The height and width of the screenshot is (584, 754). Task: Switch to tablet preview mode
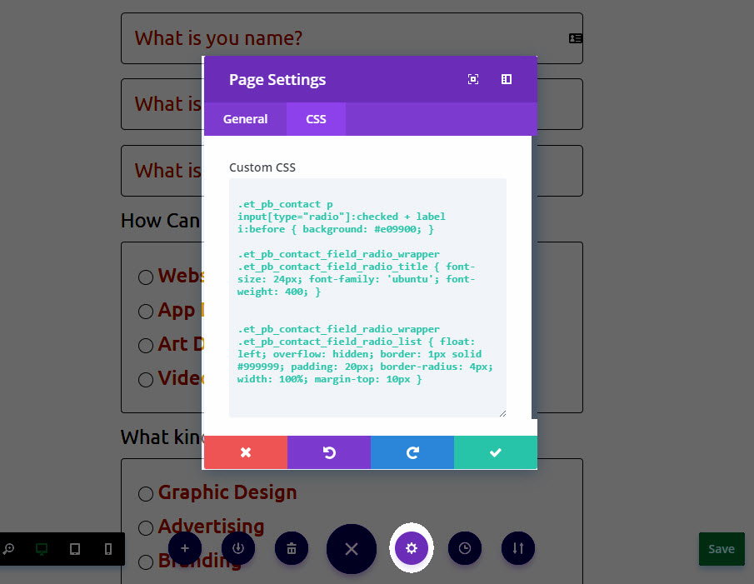pyautogui.click(x=75, y=549)
